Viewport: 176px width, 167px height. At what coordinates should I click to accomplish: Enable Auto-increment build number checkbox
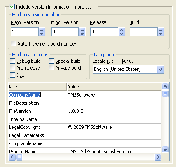tap(14, 44)
